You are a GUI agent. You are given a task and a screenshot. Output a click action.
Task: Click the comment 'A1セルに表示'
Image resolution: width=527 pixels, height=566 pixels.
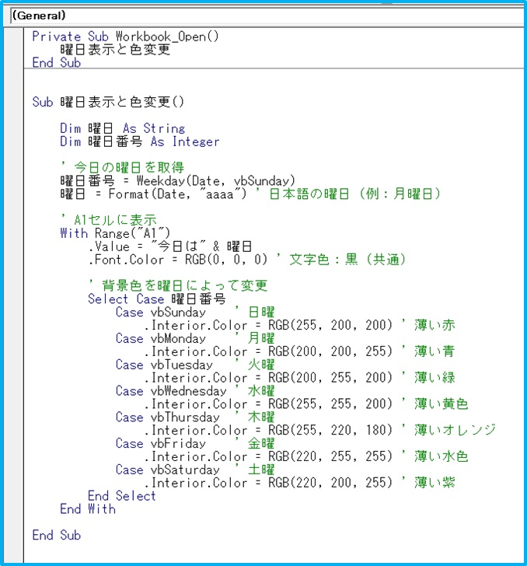(108, 220)
